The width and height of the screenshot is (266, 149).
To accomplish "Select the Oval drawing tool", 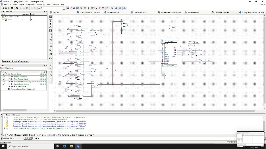I will pos(51,75).
